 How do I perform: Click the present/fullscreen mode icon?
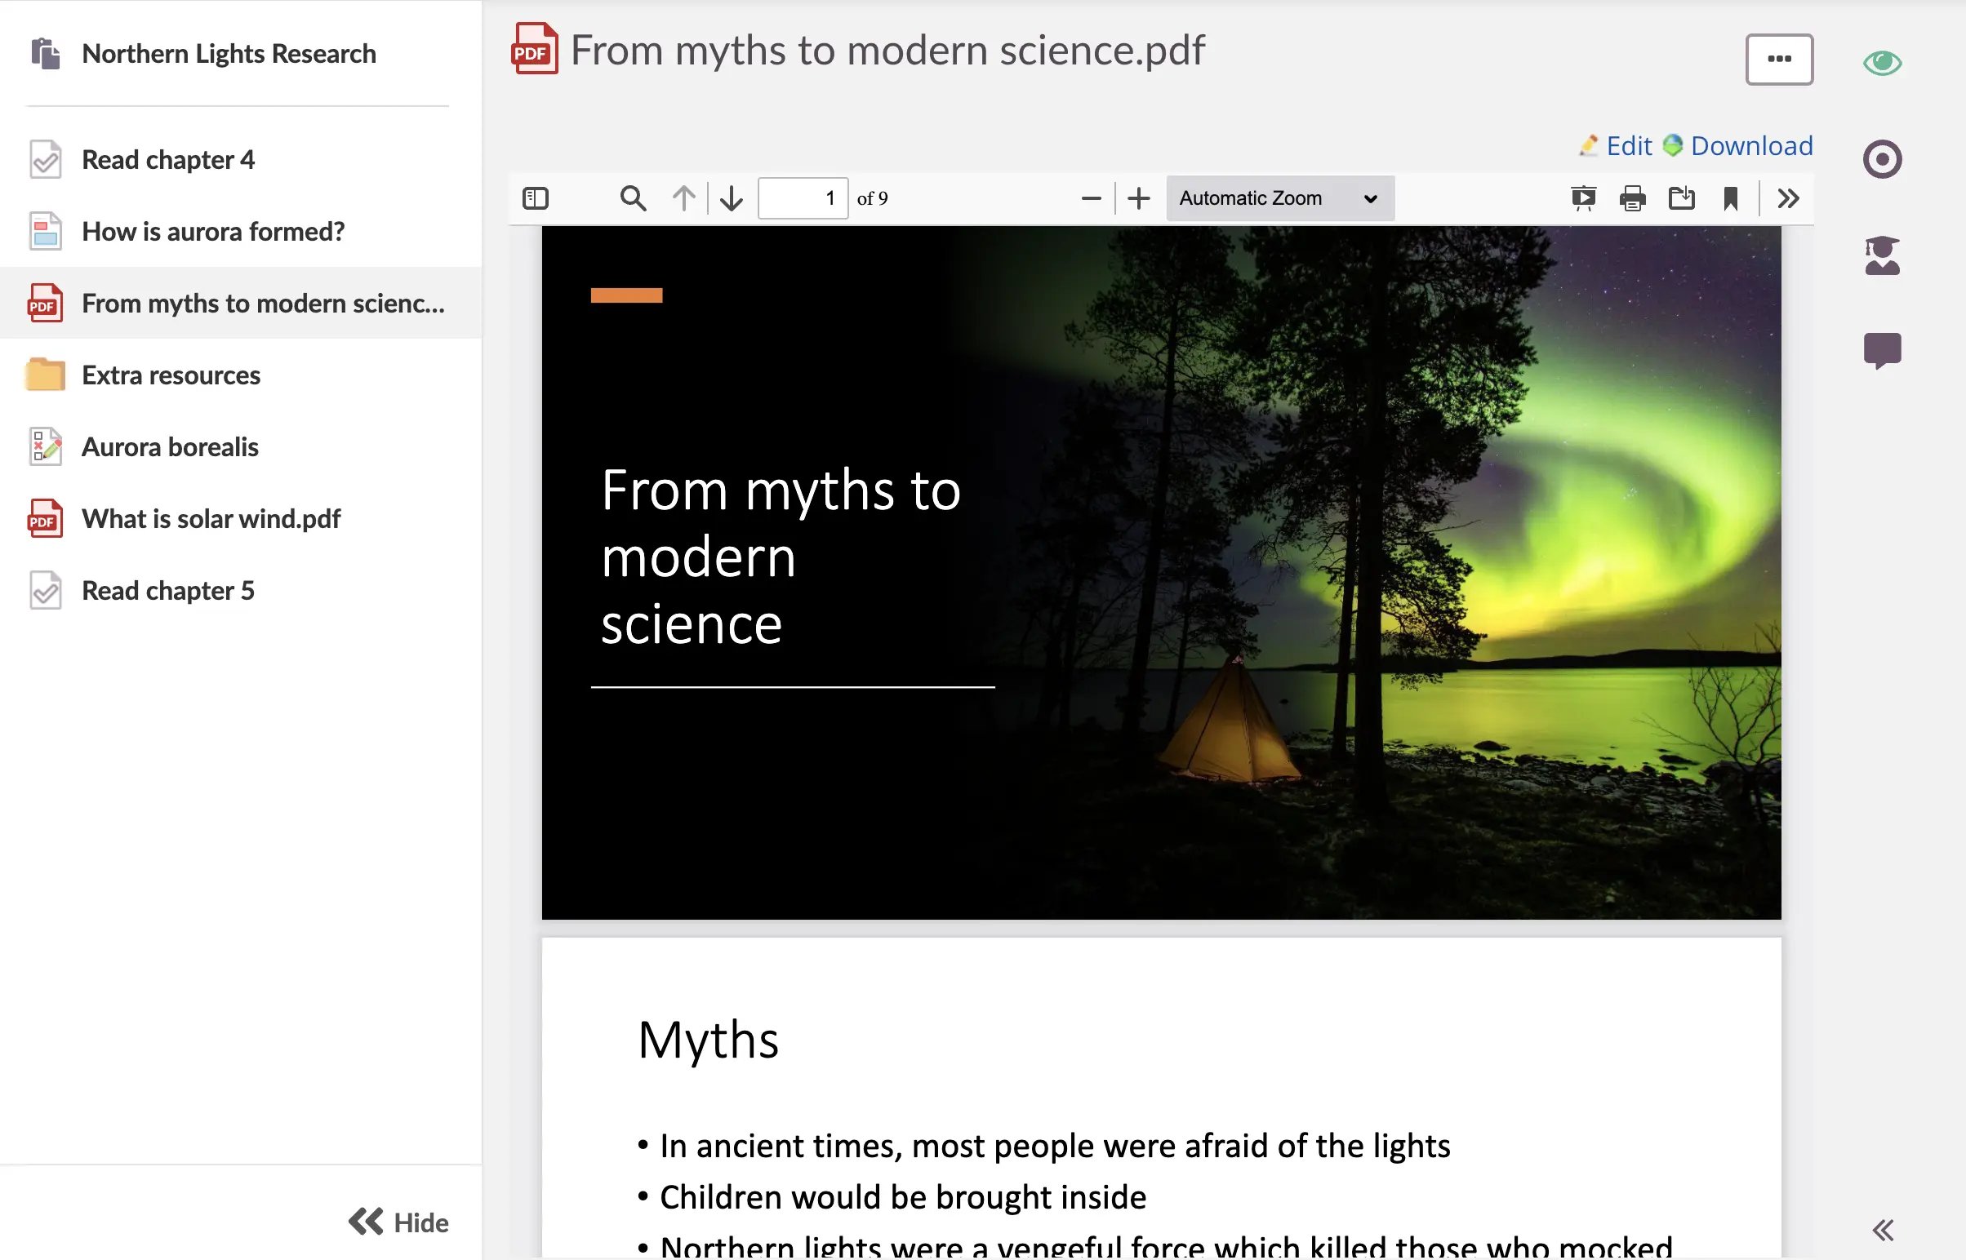tap(1581, 197)
